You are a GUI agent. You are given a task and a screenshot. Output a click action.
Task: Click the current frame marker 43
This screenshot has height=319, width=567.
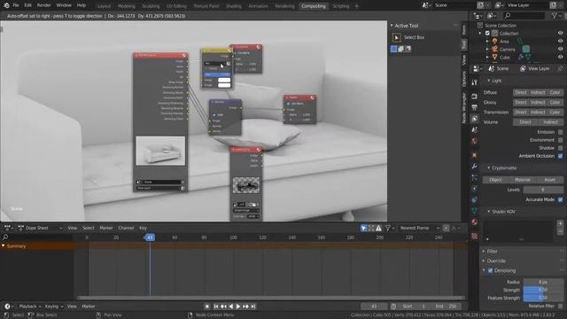(x=150, y=237)
